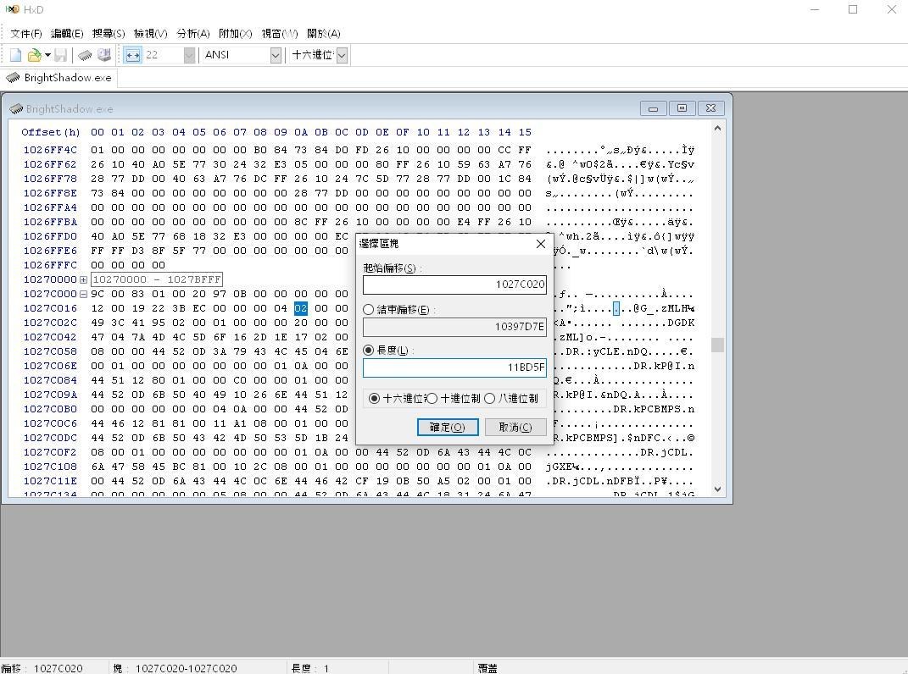Viewport: 908px width, 674px height.
Task: Open the 十六進位 offset base dropdown
Action: coord(342,55)
